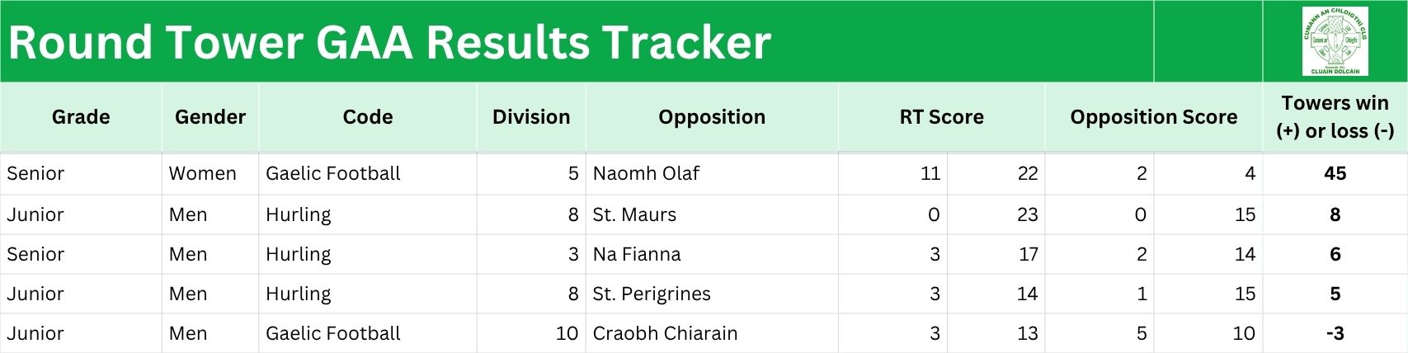This screenshot has width=1408, height=353.
Task: Select the Grade column header
Action: 81,117
